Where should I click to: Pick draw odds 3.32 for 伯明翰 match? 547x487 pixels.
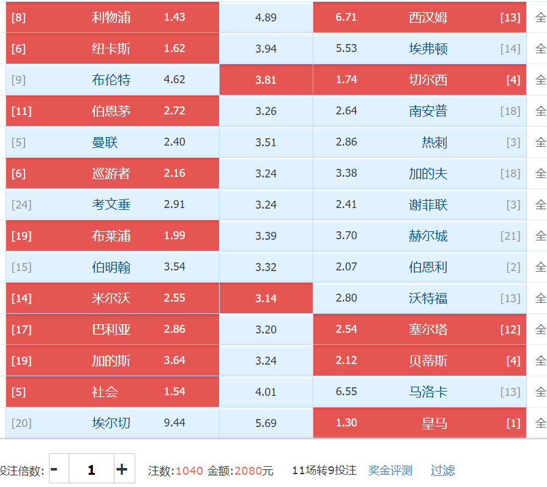266,267
